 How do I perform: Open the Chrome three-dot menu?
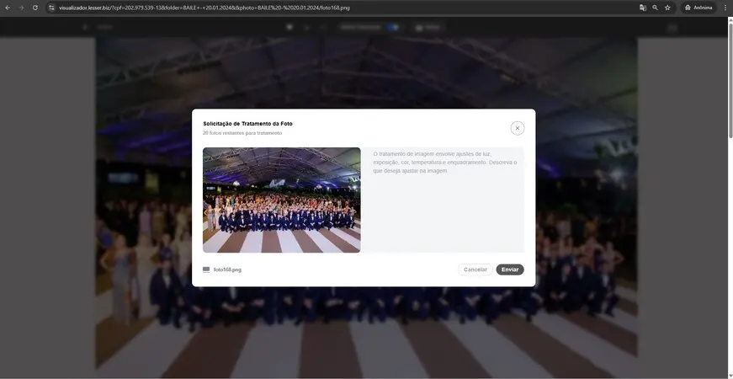point(725,8)
